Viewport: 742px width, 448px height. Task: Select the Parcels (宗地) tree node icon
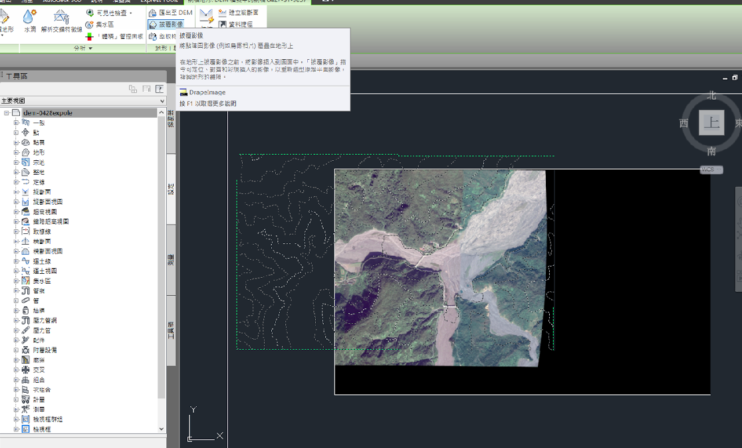pyautogui.click(x=25, y=162)
